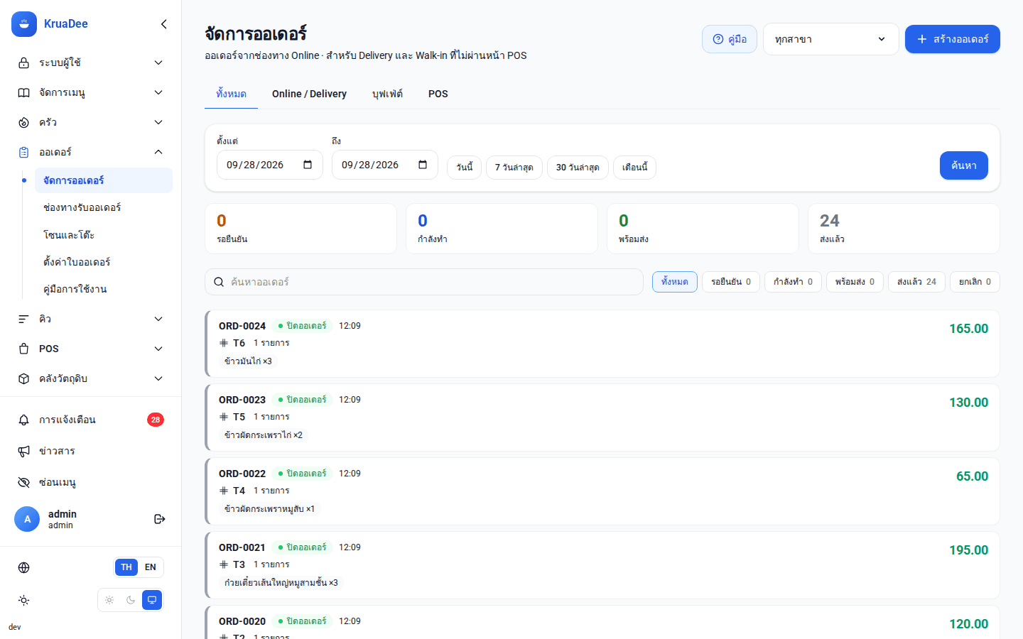Apply the 7 วันล่าสุด date preset

pyautogui.click(x=514, y=168)
